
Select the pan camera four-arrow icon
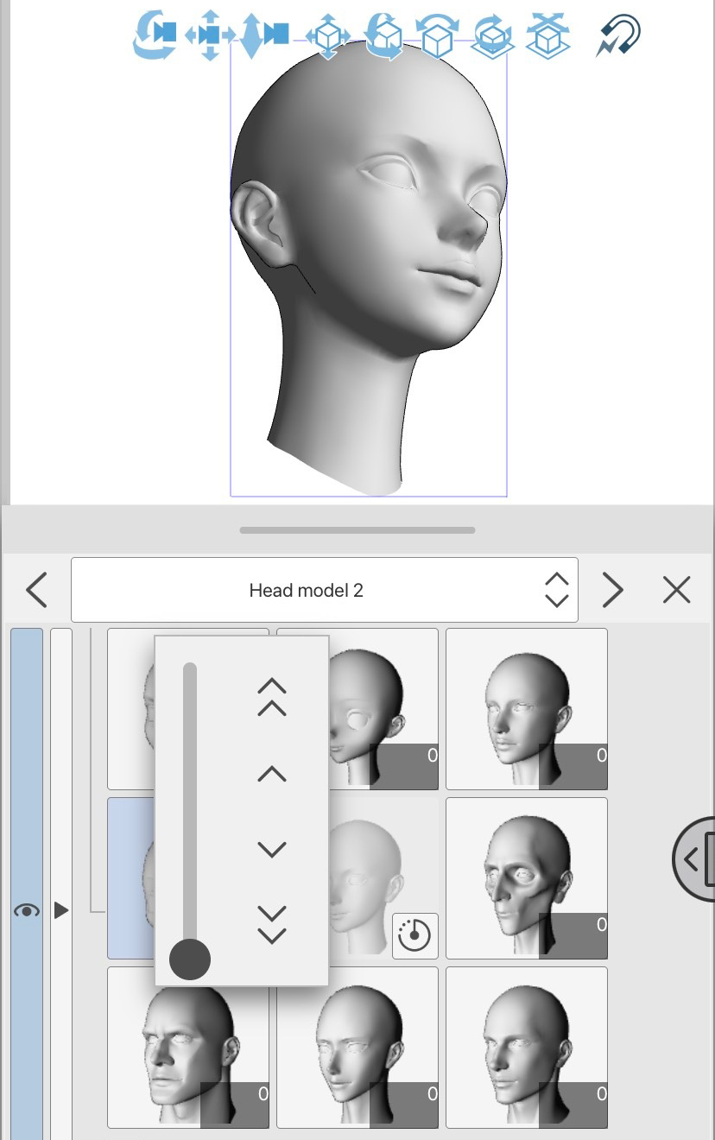210,35
